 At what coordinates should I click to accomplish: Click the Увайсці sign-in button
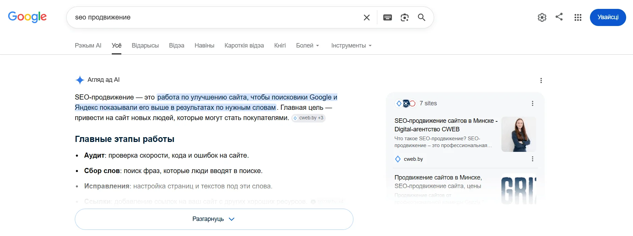tap(608, 17)
